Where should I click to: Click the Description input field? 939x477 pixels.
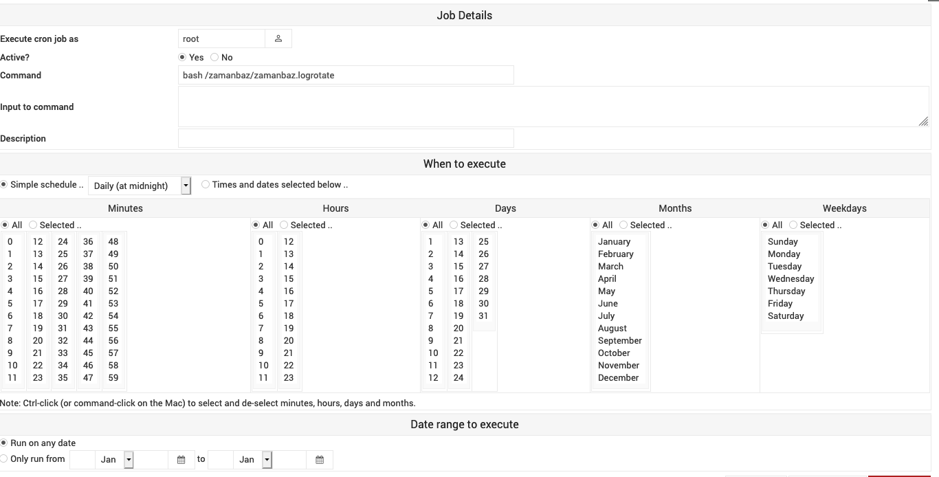pyautogui.click(x=346, y=137)
